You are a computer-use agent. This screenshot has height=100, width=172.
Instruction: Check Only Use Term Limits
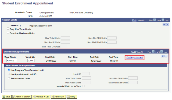[x=8, y=29]
